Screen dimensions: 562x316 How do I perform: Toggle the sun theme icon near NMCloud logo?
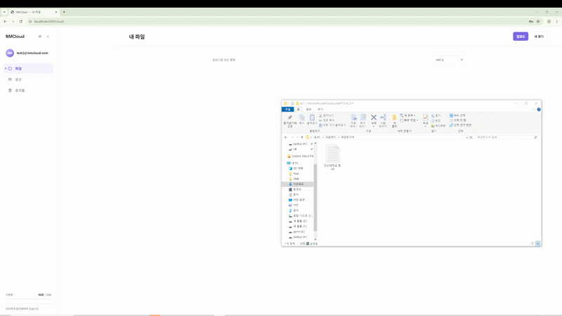40,37
